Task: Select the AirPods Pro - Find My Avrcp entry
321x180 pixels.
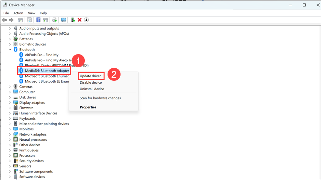Action: click(48, 60)
